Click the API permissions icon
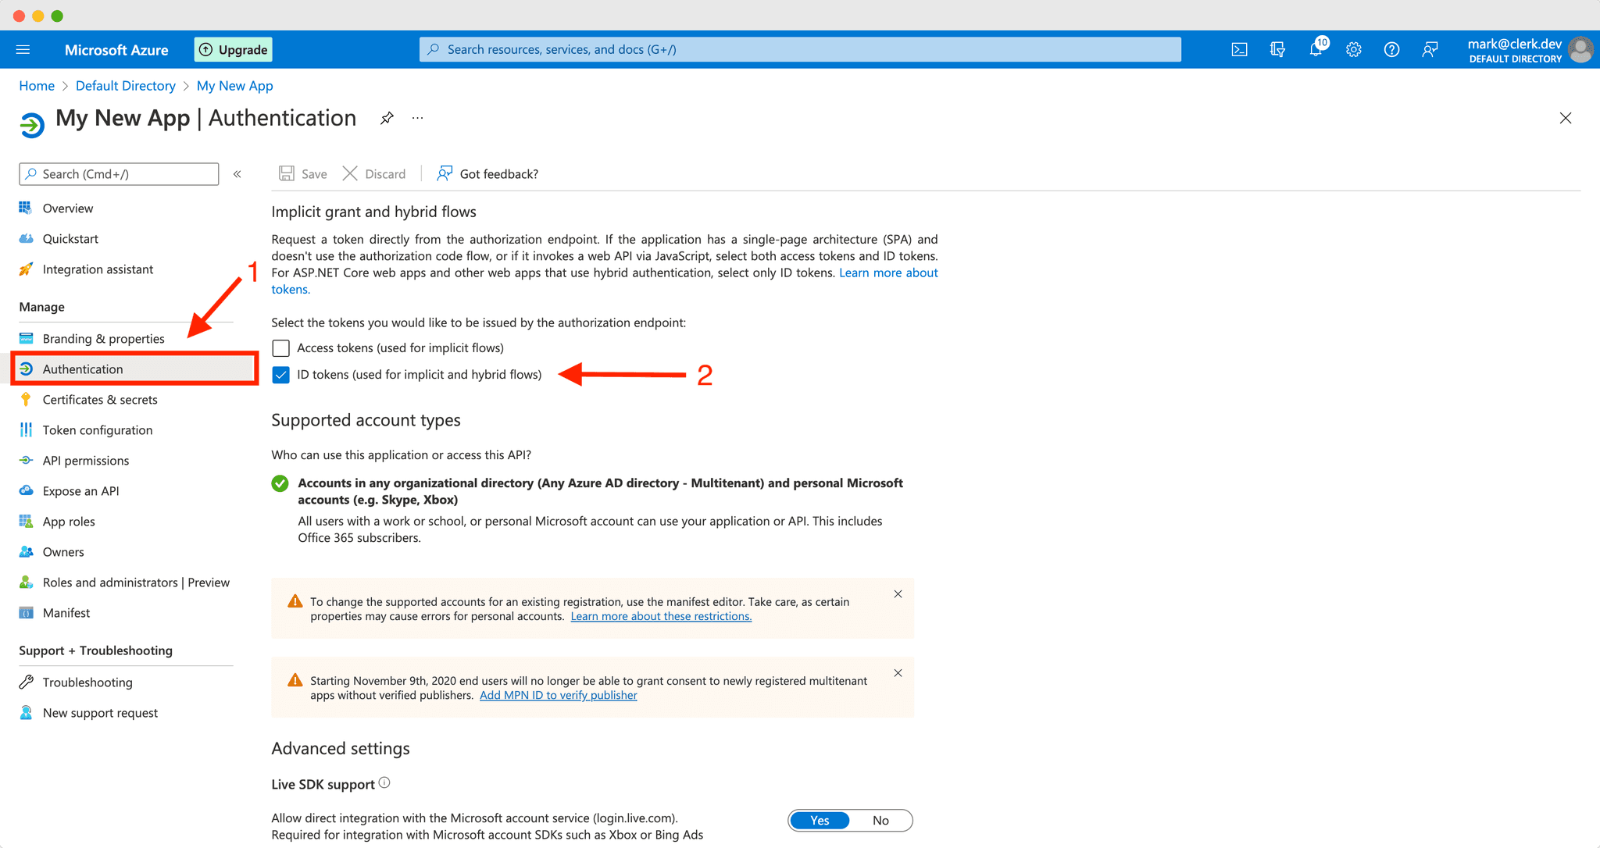The height and width of the screenshot is (848, 1600). coord(26,460)
